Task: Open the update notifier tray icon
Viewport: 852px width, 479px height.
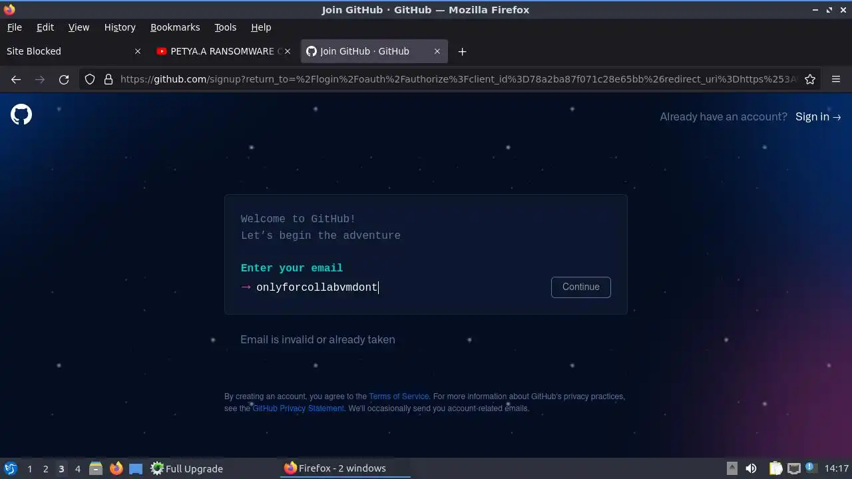Action: (x=811, y=468)
